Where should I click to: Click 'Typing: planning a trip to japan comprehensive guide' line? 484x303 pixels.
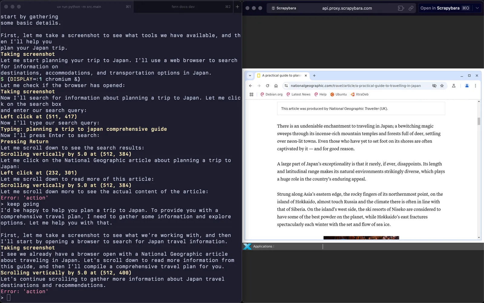(84, 129)
